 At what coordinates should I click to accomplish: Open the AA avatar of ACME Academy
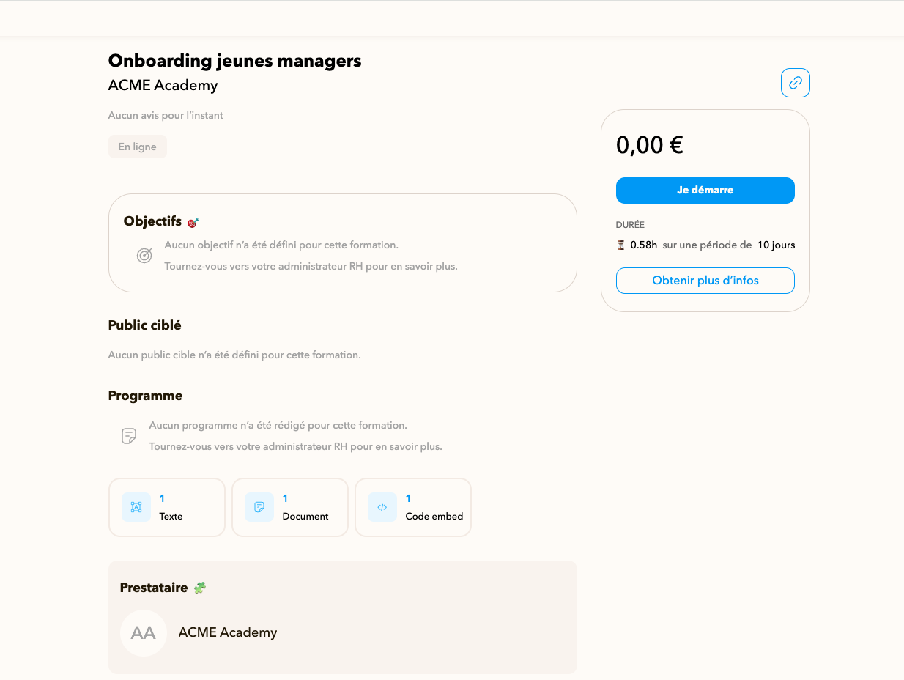point(144,633)
